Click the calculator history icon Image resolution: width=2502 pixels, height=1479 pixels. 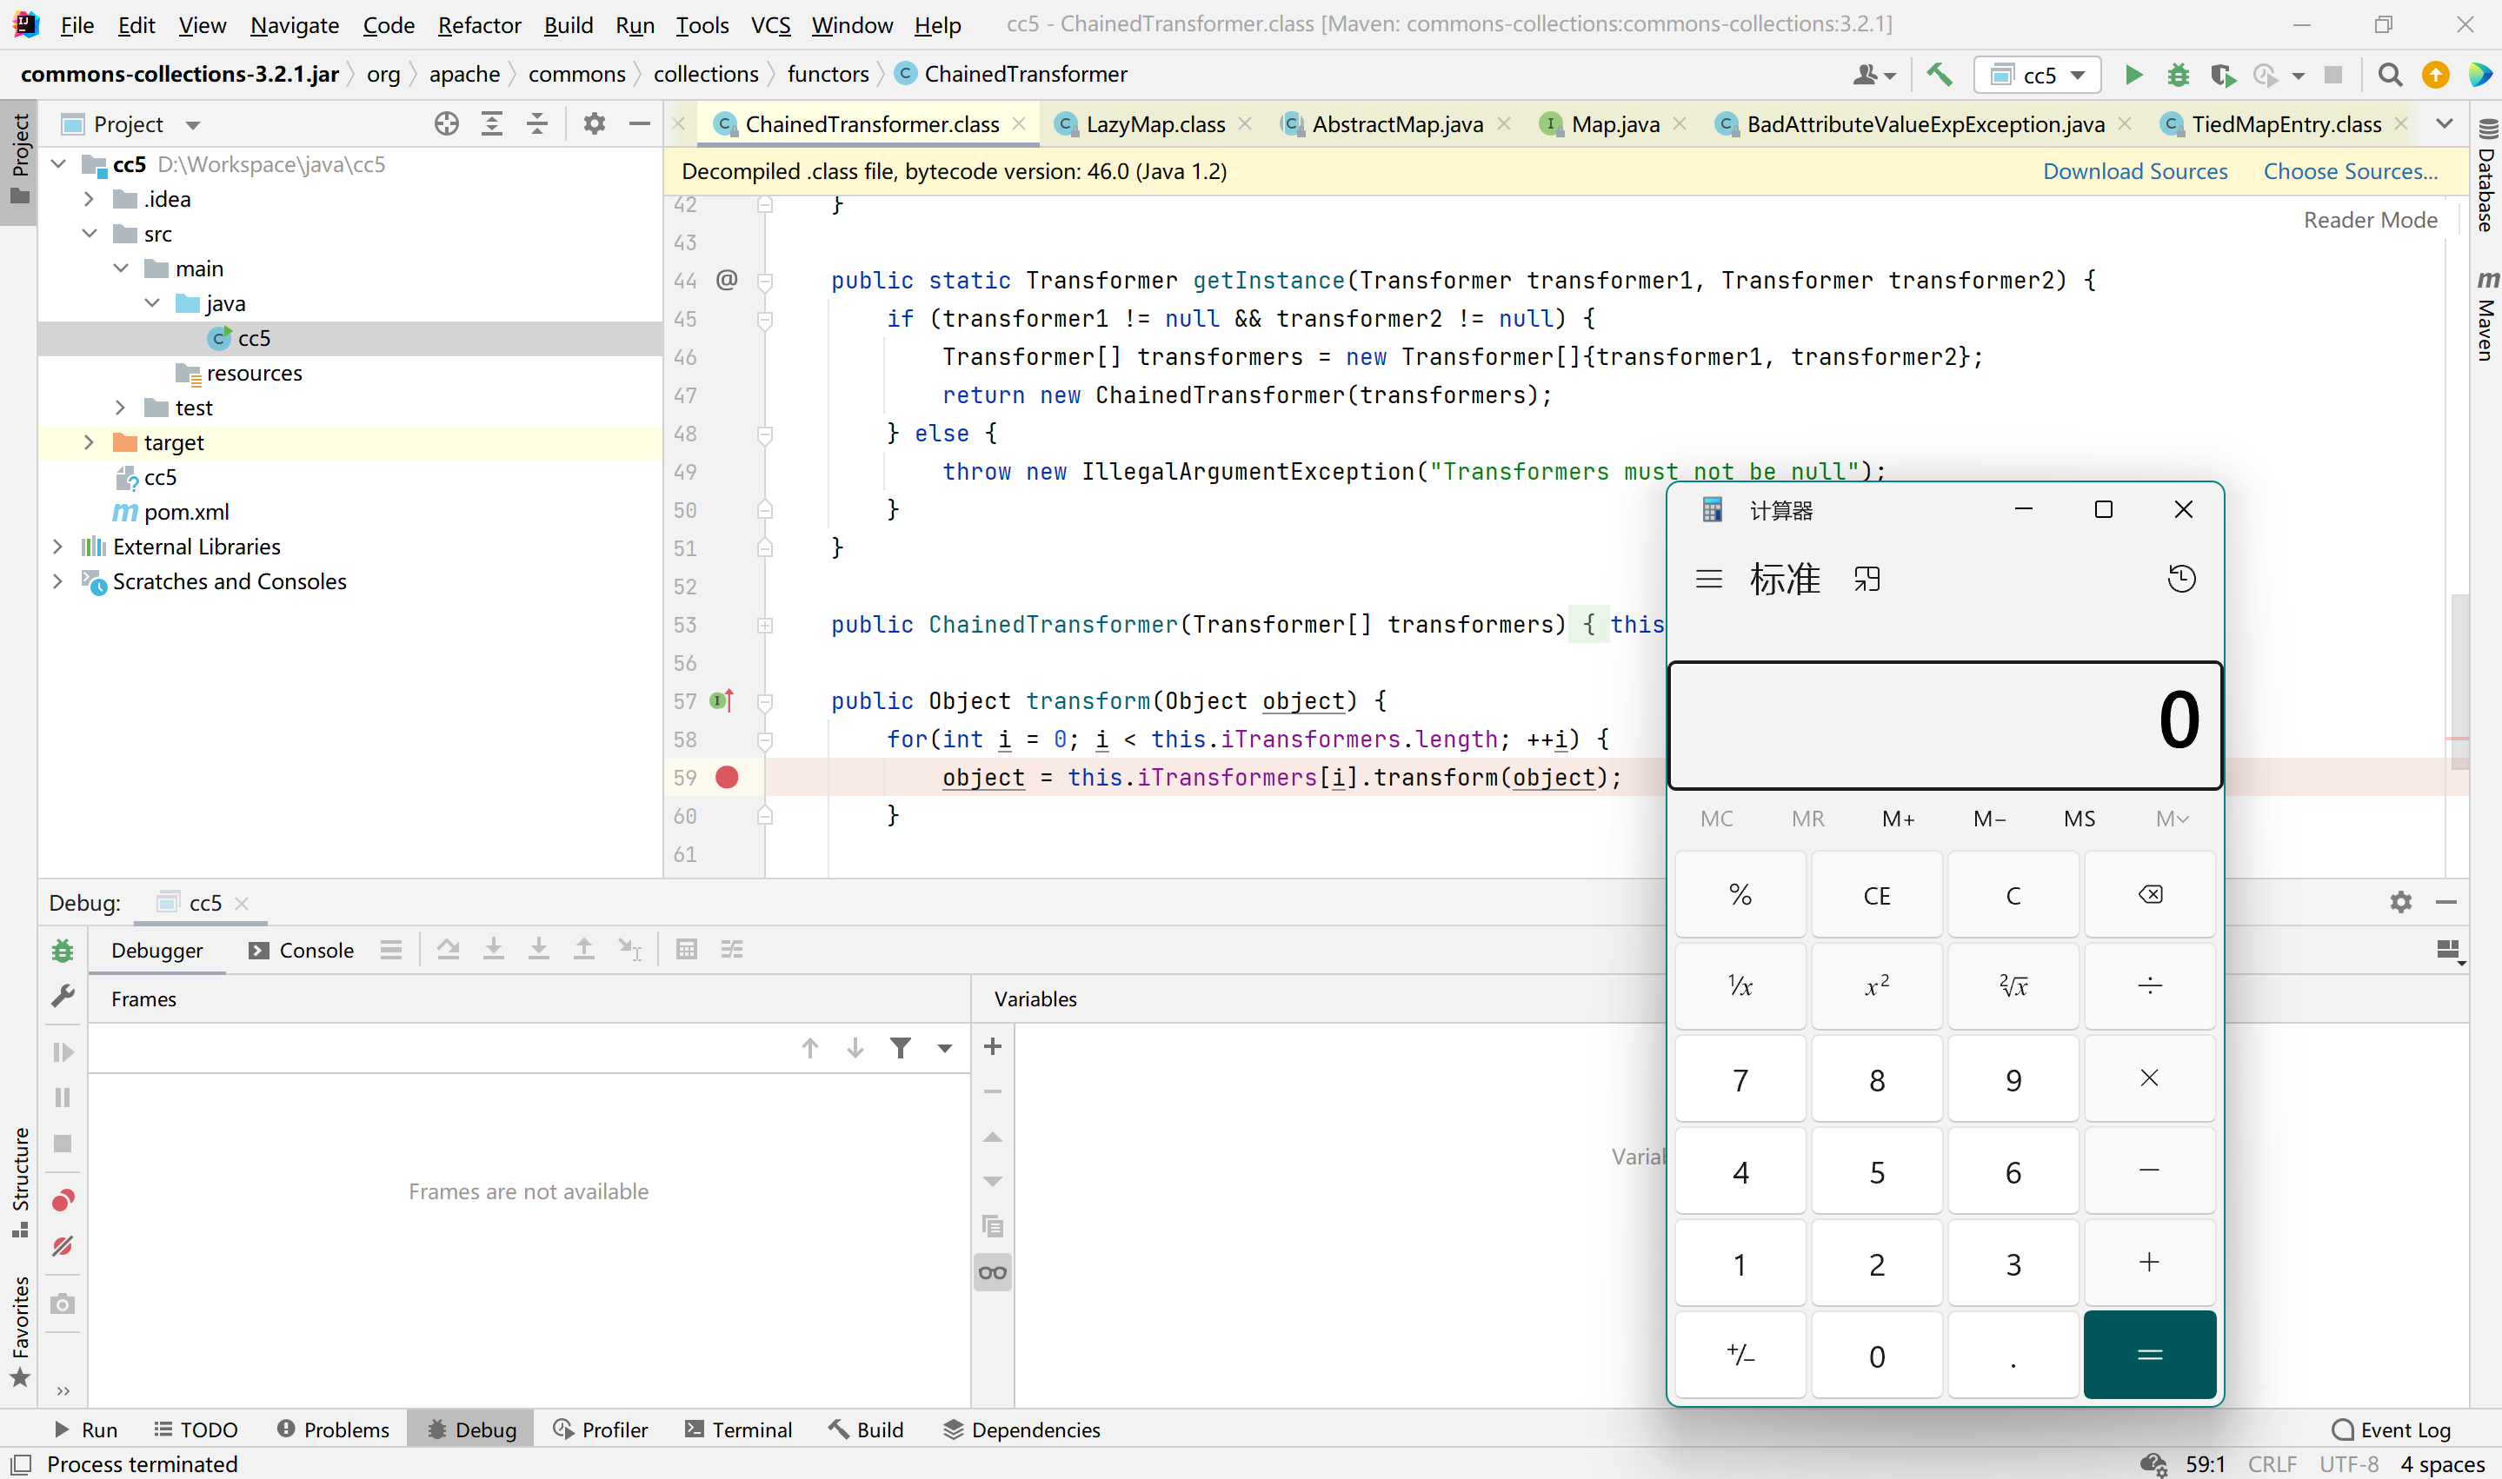[x=2181, y=579]
